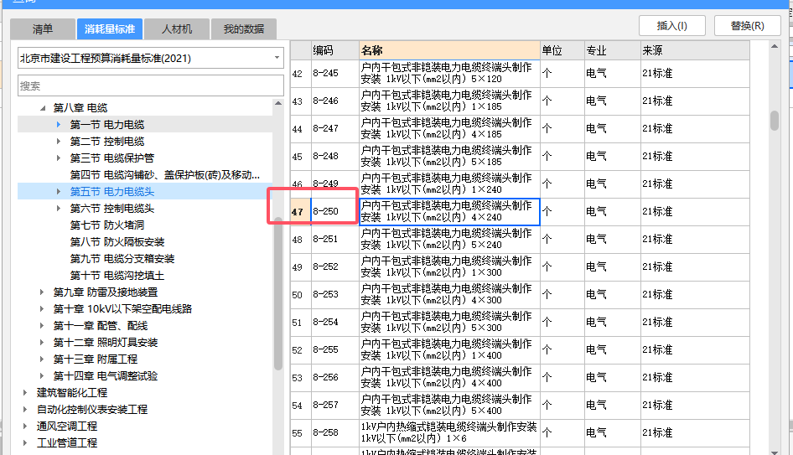Select code cell 8-258
This screenshot has width=793, height=455.
click(x=334, y=432)
